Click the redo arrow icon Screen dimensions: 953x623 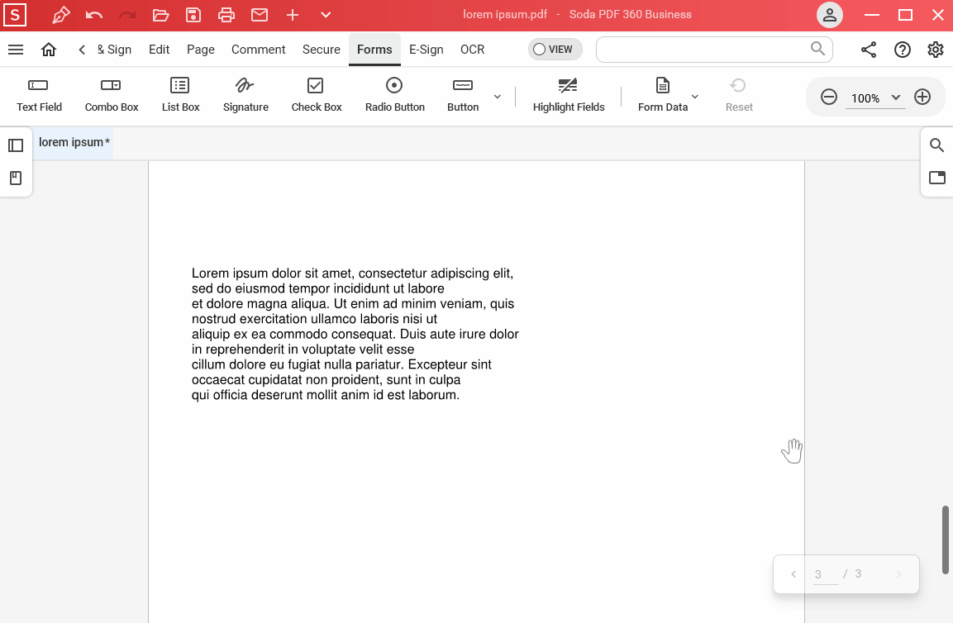127,15
